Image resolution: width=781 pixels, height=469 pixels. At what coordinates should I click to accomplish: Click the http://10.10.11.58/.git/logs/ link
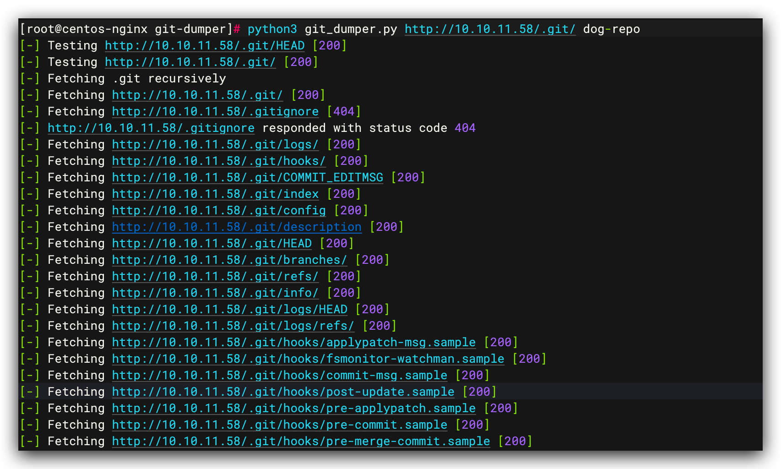[214, 144]
